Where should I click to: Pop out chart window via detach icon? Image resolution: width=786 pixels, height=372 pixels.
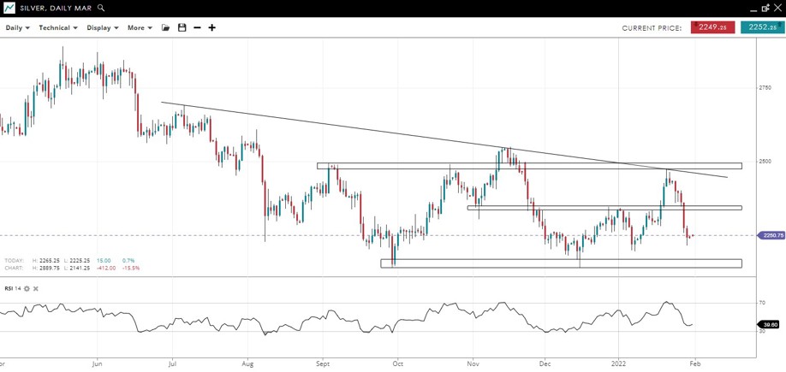tap(764, 8)
